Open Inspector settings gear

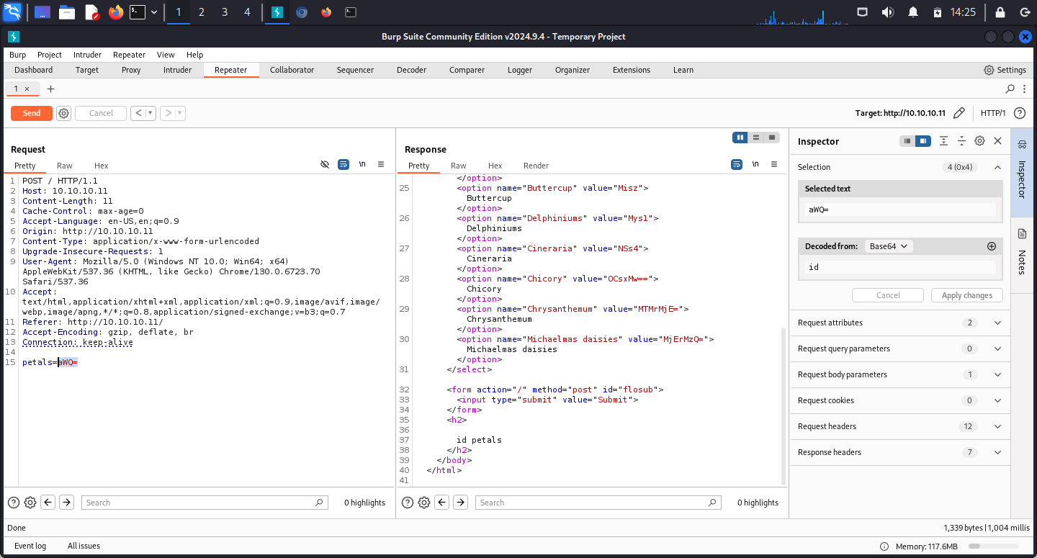tap(979, 141)
